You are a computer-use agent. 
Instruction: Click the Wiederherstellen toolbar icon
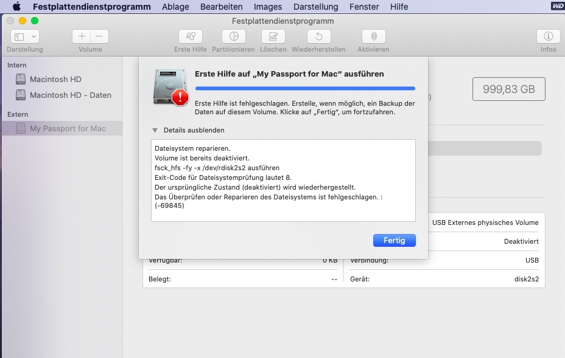pyautogui.click(x=319, y=36)
